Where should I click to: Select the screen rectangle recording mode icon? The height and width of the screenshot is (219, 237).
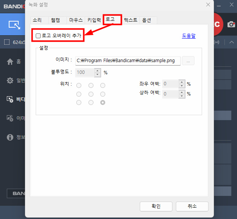coord(14,25)
